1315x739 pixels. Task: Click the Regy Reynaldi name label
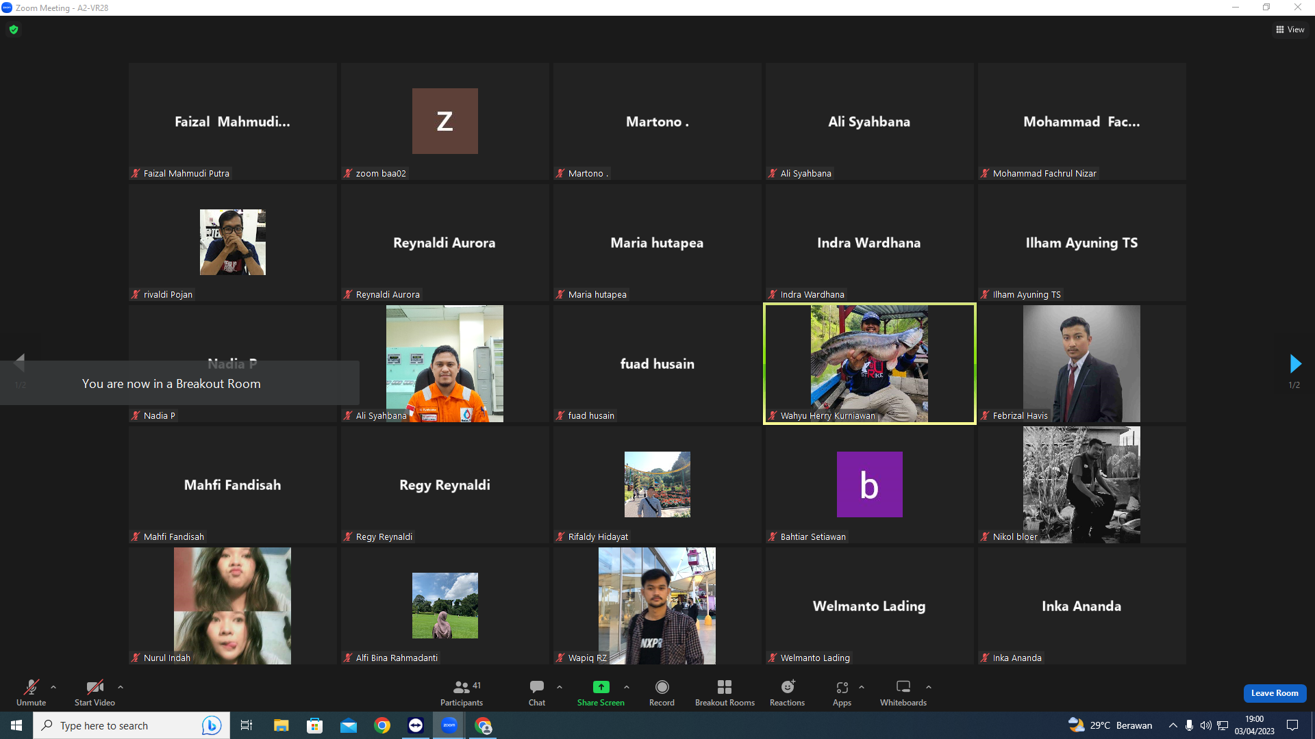click(x=384, y=537)
